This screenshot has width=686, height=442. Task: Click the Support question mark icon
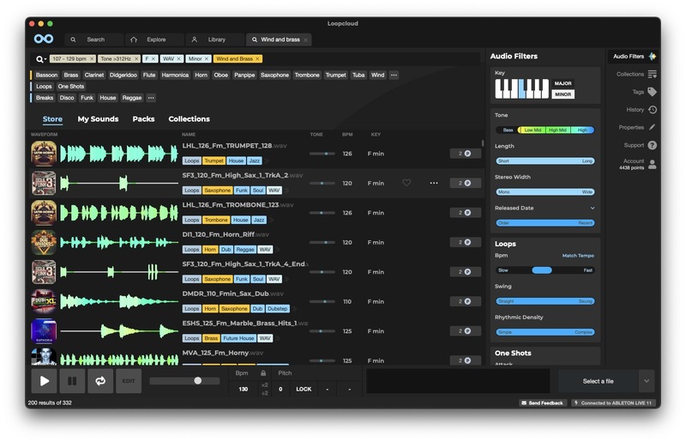(652, 145)
